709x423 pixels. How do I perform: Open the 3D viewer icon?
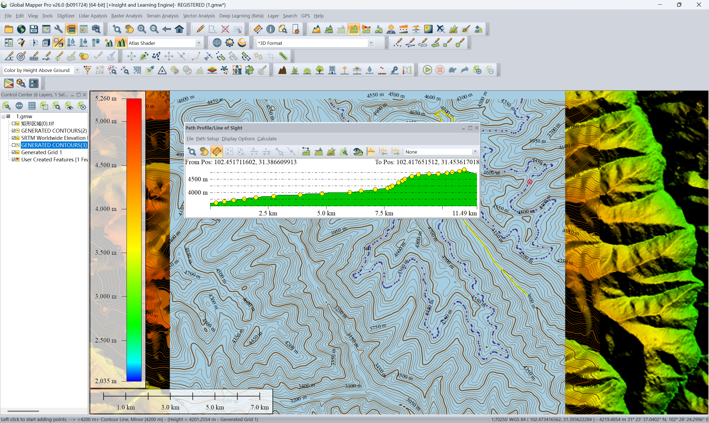(x=46, y=43)
